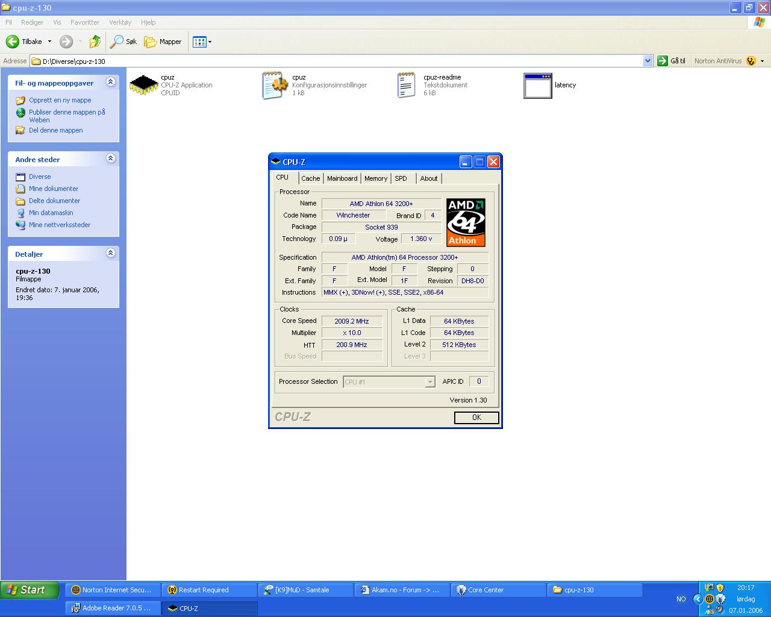
Task: Open the view mode icon dropdown
Action: [202, 42]
